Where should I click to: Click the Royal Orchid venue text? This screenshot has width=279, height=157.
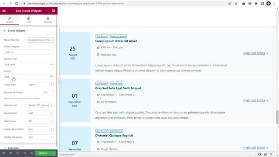tap(109, 149)
